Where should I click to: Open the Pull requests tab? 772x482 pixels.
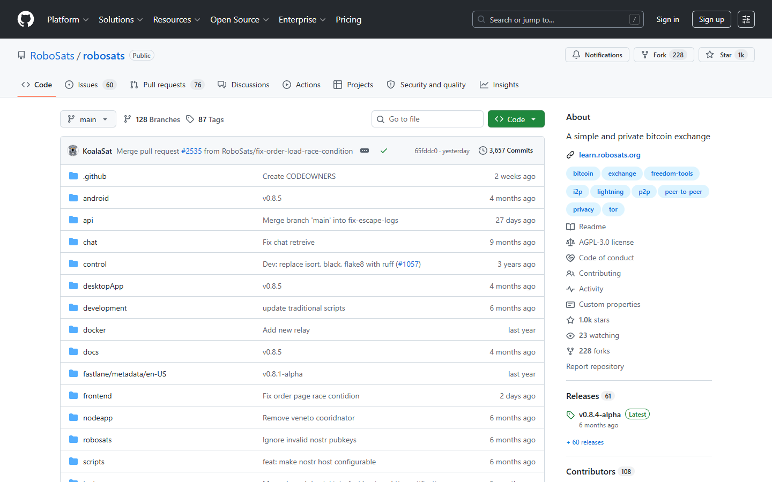[x=167, y=85]
